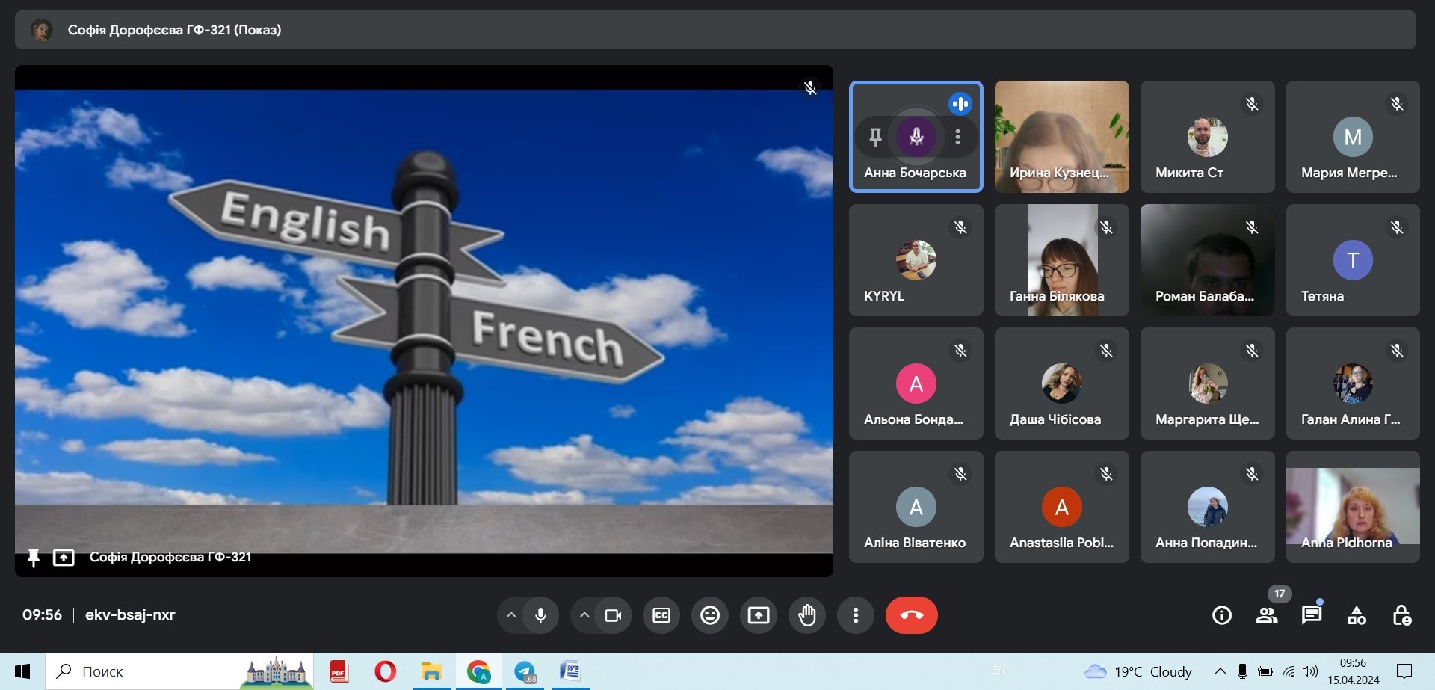Click the leave call red button
The height and width of the screenshot is (690, 1435).
click(x=911, y=615)
